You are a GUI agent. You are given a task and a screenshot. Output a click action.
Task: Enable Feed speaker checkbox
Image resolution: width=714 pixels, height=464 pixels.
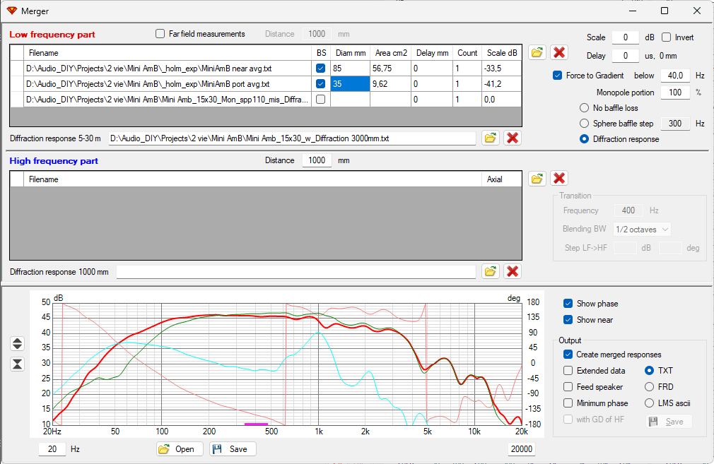(568, 387)
